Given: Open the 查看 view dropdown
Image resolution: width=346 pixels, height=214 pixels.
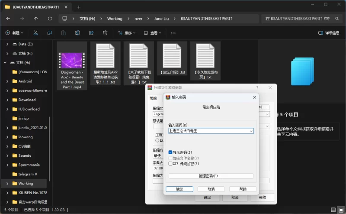Looking at the screenshot, I should click(154, 33).
